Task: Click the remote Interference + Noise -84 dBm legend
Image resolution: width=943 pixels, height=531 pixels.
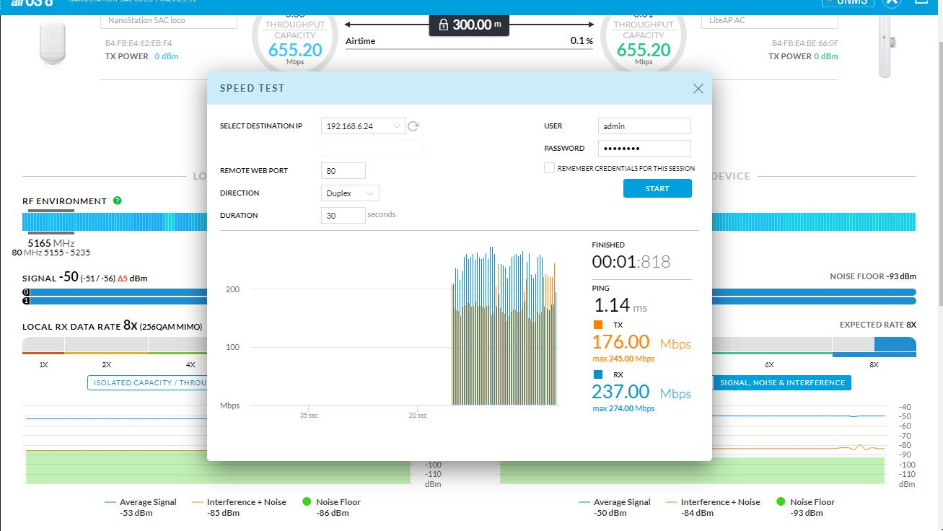Action: click(x=712, y=507)
